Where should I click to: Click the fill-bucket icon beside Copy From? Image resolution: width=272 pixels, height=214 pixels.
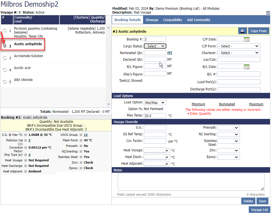(x=242, y=31)
